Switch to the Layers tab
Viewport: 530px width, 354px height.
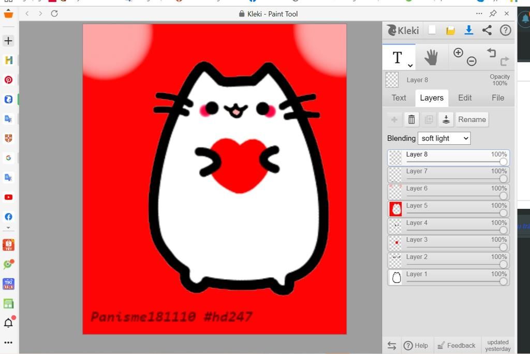coord(432,98)
